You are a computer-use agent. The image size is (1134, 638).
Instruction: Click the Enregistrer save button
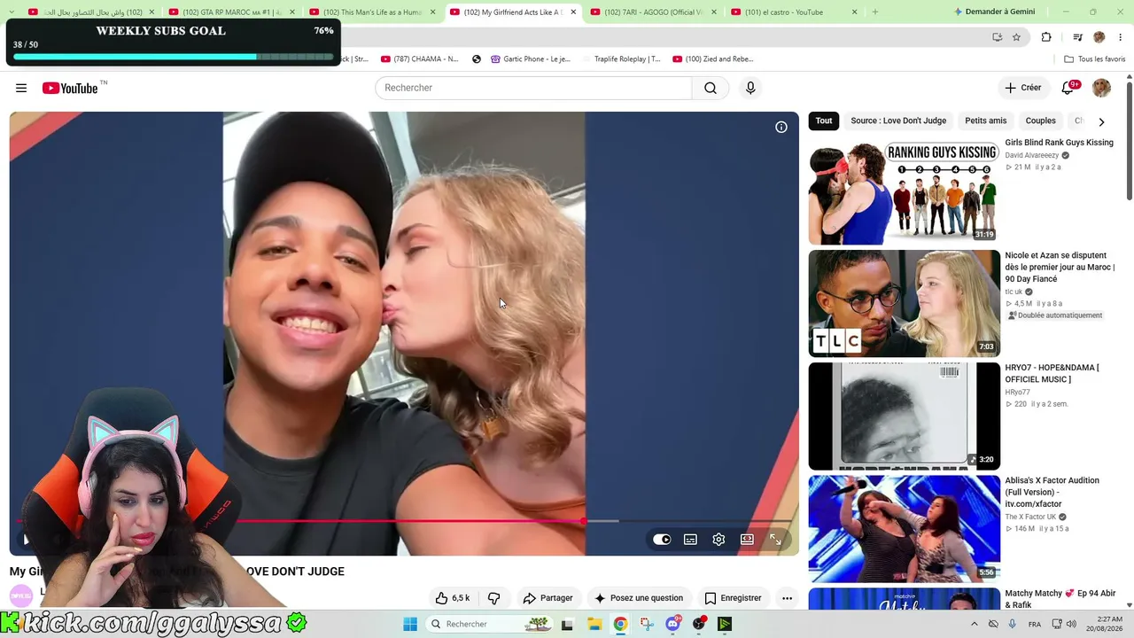coord(733,598)
